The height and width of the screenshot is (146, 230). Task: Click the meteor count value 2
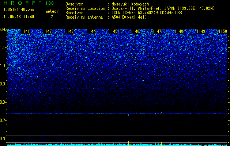click(52, 17)
